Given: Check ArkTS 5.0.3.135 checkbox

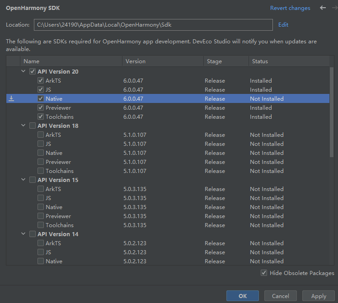Looking at the screenshot, I should click(41, 189).
